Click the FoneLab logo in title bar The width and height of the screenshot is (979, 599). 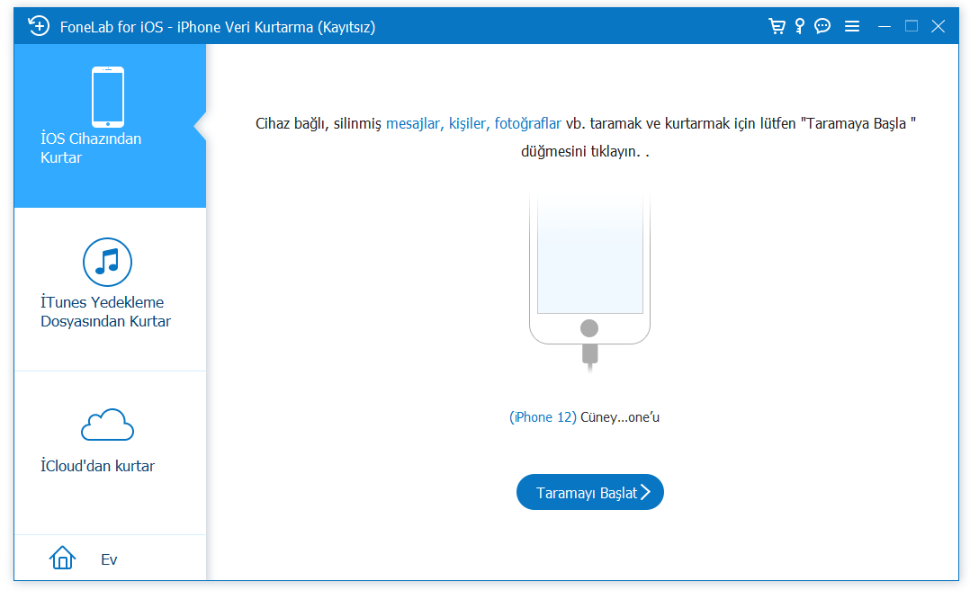pos(39,26)
